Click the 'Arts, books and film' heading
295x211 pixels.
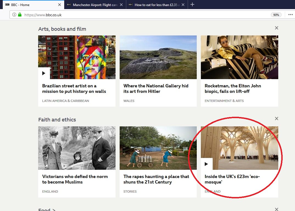click(x=62, y=29)
